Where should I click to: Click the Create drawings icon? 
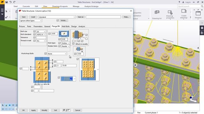click(x=184, y=11)
